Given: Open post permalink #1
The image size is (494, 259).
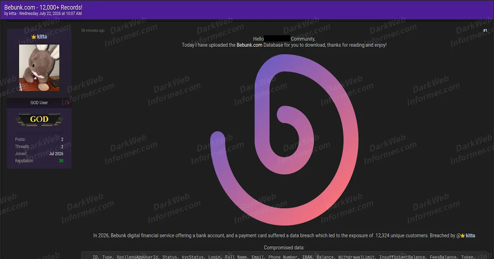Looking at the screenshot, I should (485, 30).
